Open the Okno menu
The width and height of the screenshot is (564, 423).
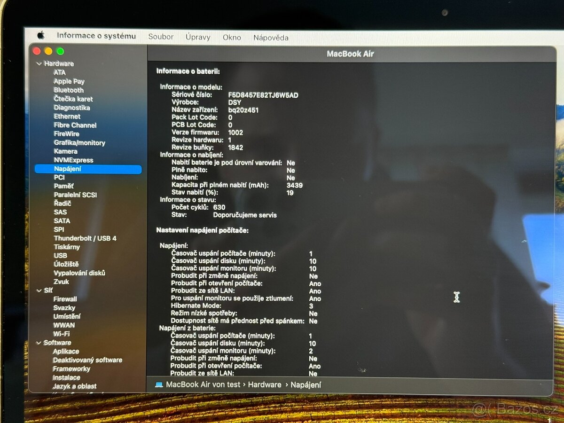pyautogui.click(x=232, y=38)
